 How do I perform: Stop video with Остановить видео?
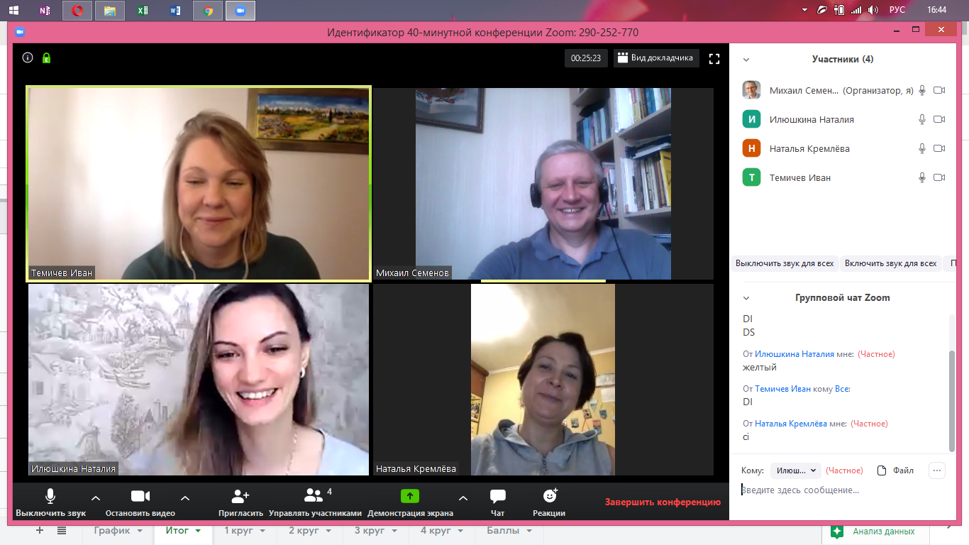tap(140, 502)
